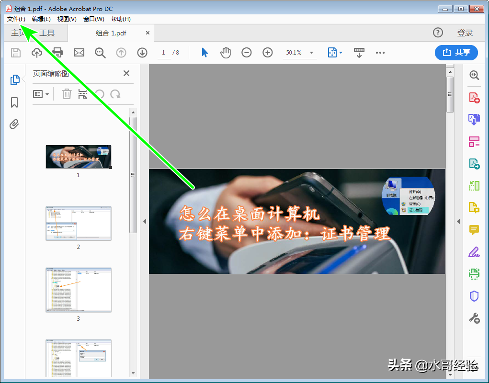Open thumbnail options dropdown menu
This screenshot has width=489, height=383.
tap(41, 94)
